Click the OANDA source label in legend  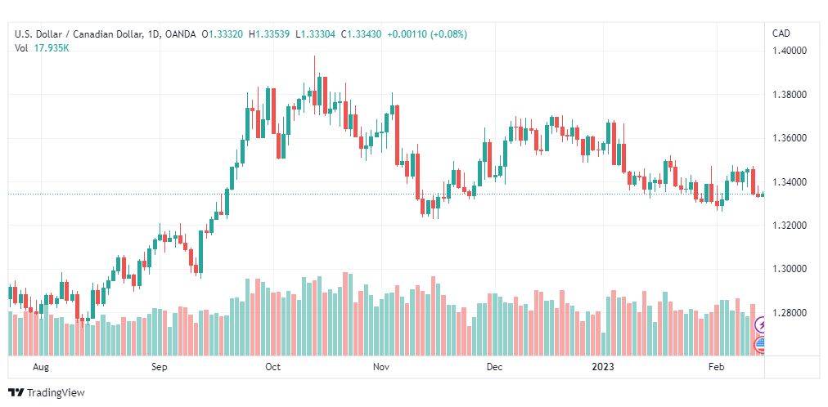179,34
